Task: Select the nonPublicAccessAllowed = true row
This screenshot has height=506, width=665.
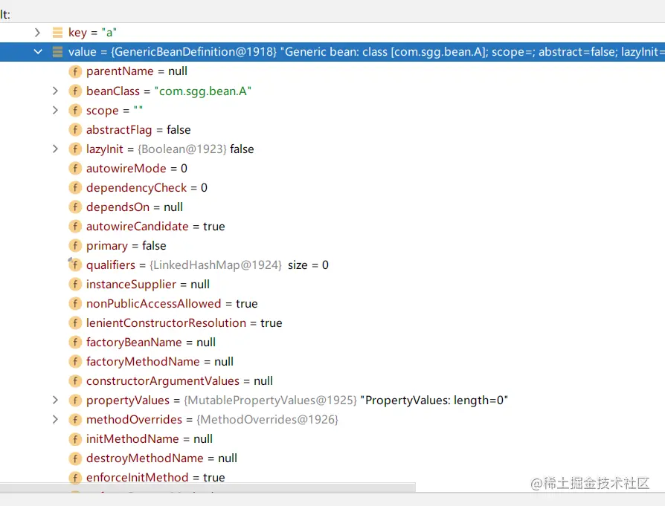Action: tap(172, 303)
